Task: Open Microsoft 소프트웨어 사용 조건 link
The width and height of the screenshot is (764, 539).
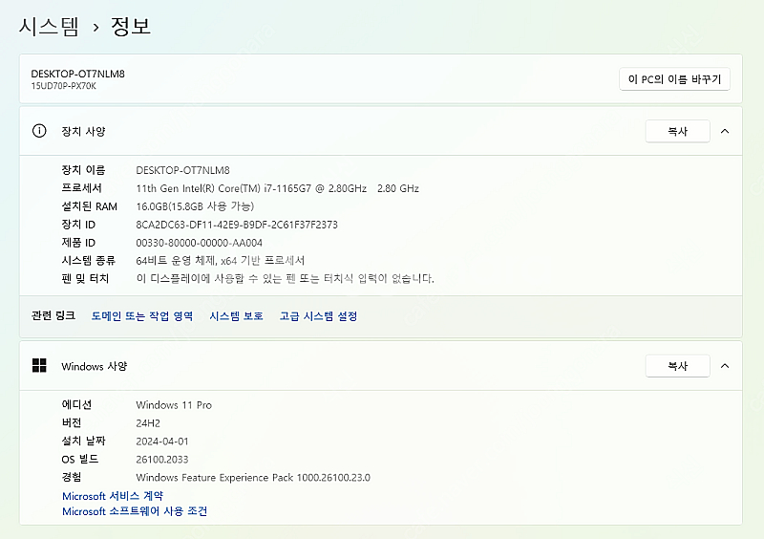Action: (135, 511)
